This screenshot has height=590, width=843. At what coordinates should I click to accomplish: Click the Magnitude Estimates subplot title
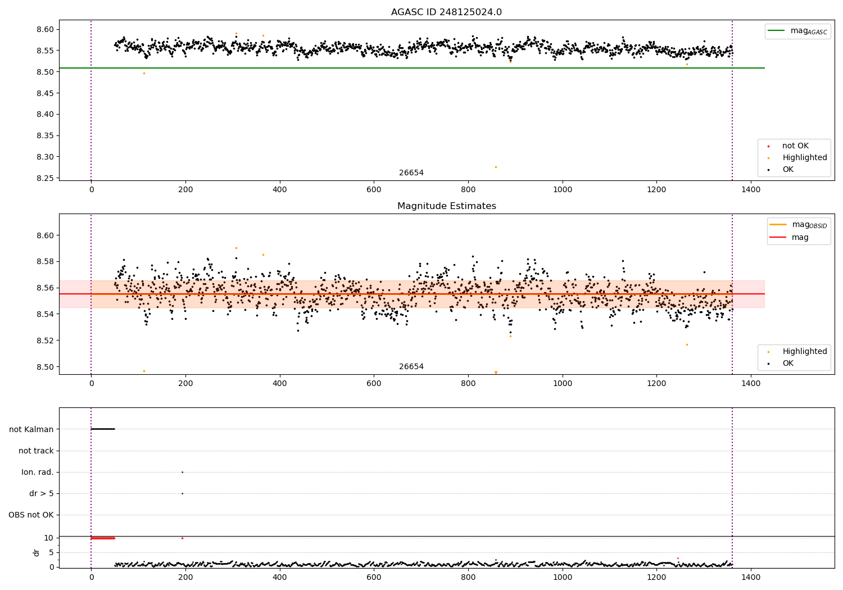[x=446, y=206]
